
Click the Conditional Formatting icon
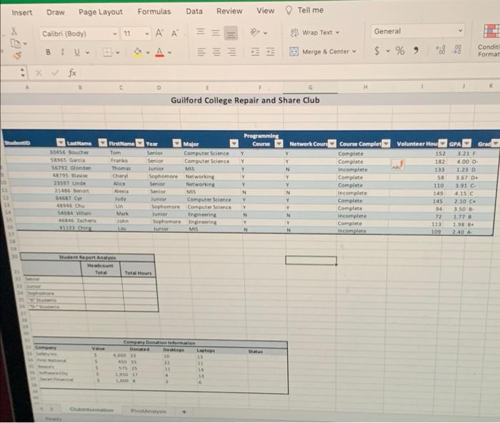491,40
